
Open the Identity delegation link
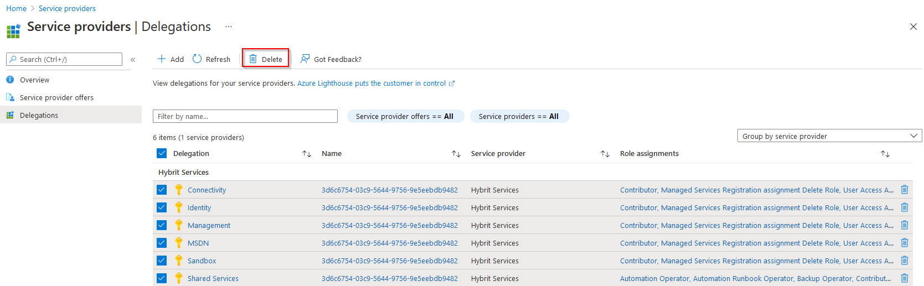point(199,207)
